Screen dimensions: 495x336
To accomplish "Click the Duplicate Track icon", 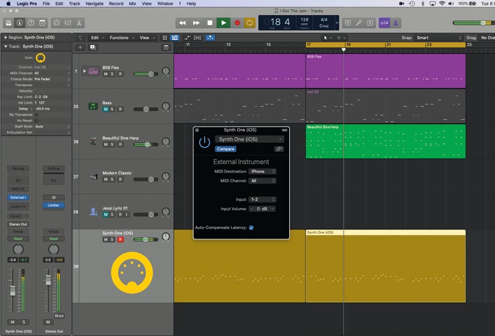I will [93, 47].
